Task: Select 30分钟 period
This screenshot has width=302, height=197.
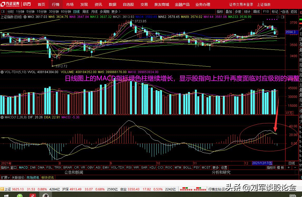Action: tap(54, 12)
